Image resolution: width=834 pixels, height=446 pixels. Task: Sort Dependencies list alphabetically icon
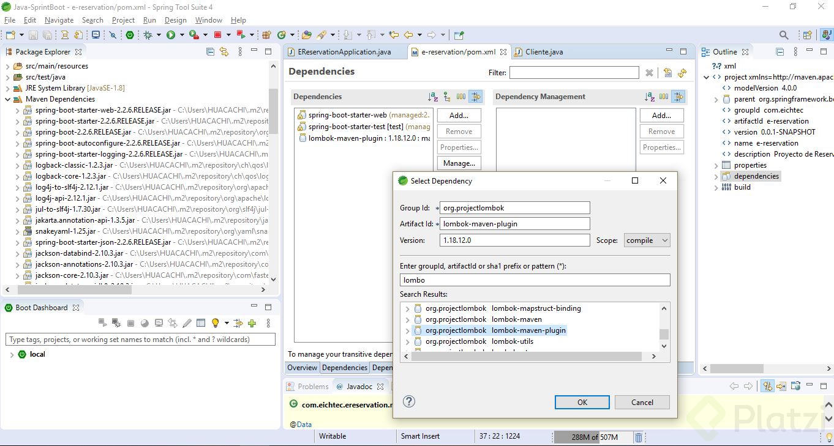coord(433,97)
